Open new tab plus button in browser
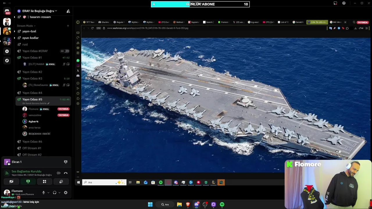This screenshot has height=209, width=372. point(345,22)
